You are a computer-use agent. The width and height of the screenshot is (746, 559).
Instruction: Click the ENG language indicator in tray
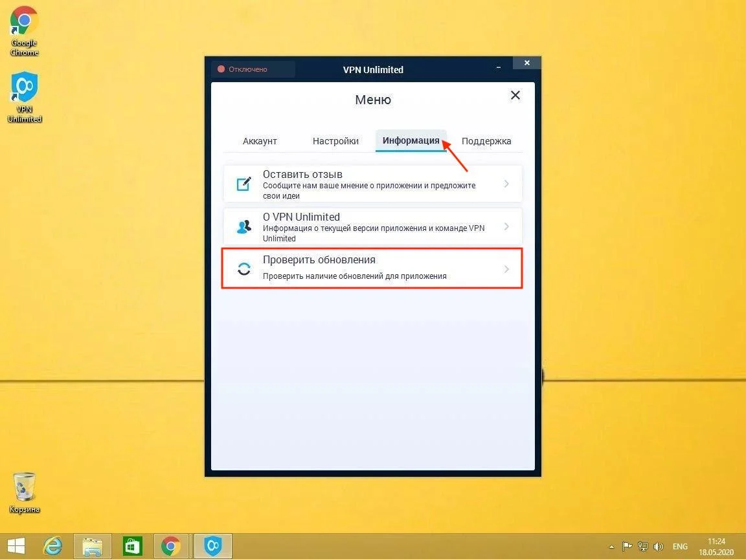[x=680, y=546]
